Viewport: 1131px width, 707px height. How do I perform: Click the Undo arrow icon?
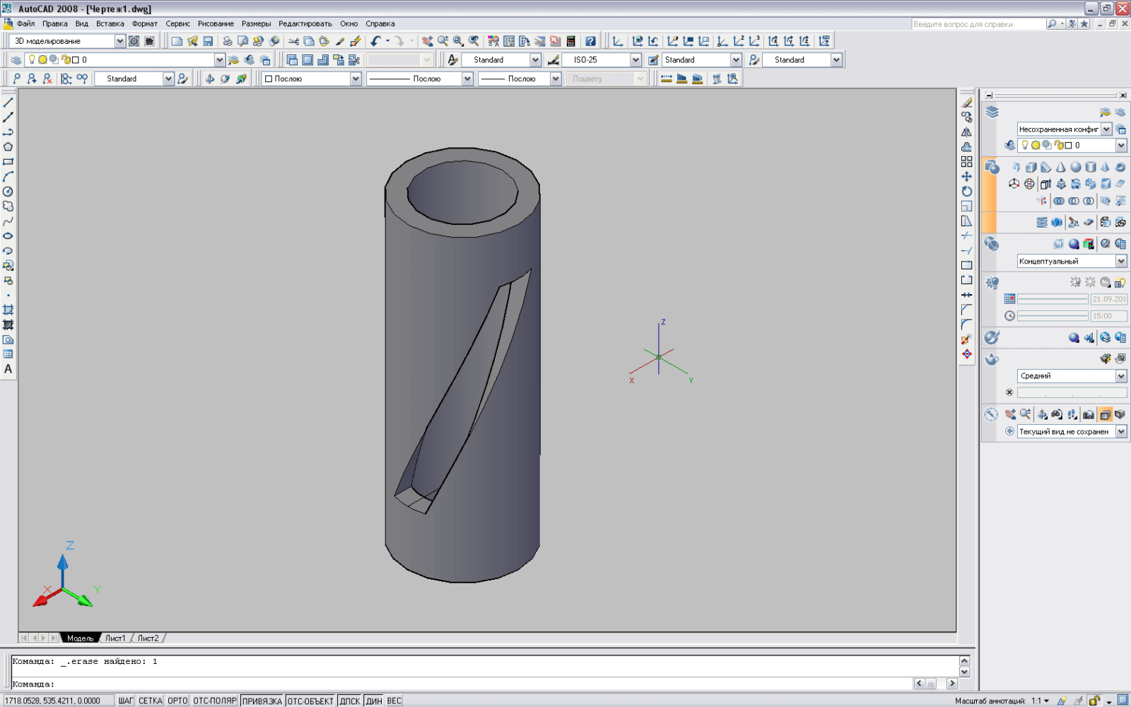click(375, 41)
